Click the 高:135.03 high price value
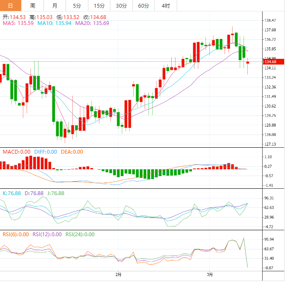This screenshot has width=285, height=284. (41, 17)
